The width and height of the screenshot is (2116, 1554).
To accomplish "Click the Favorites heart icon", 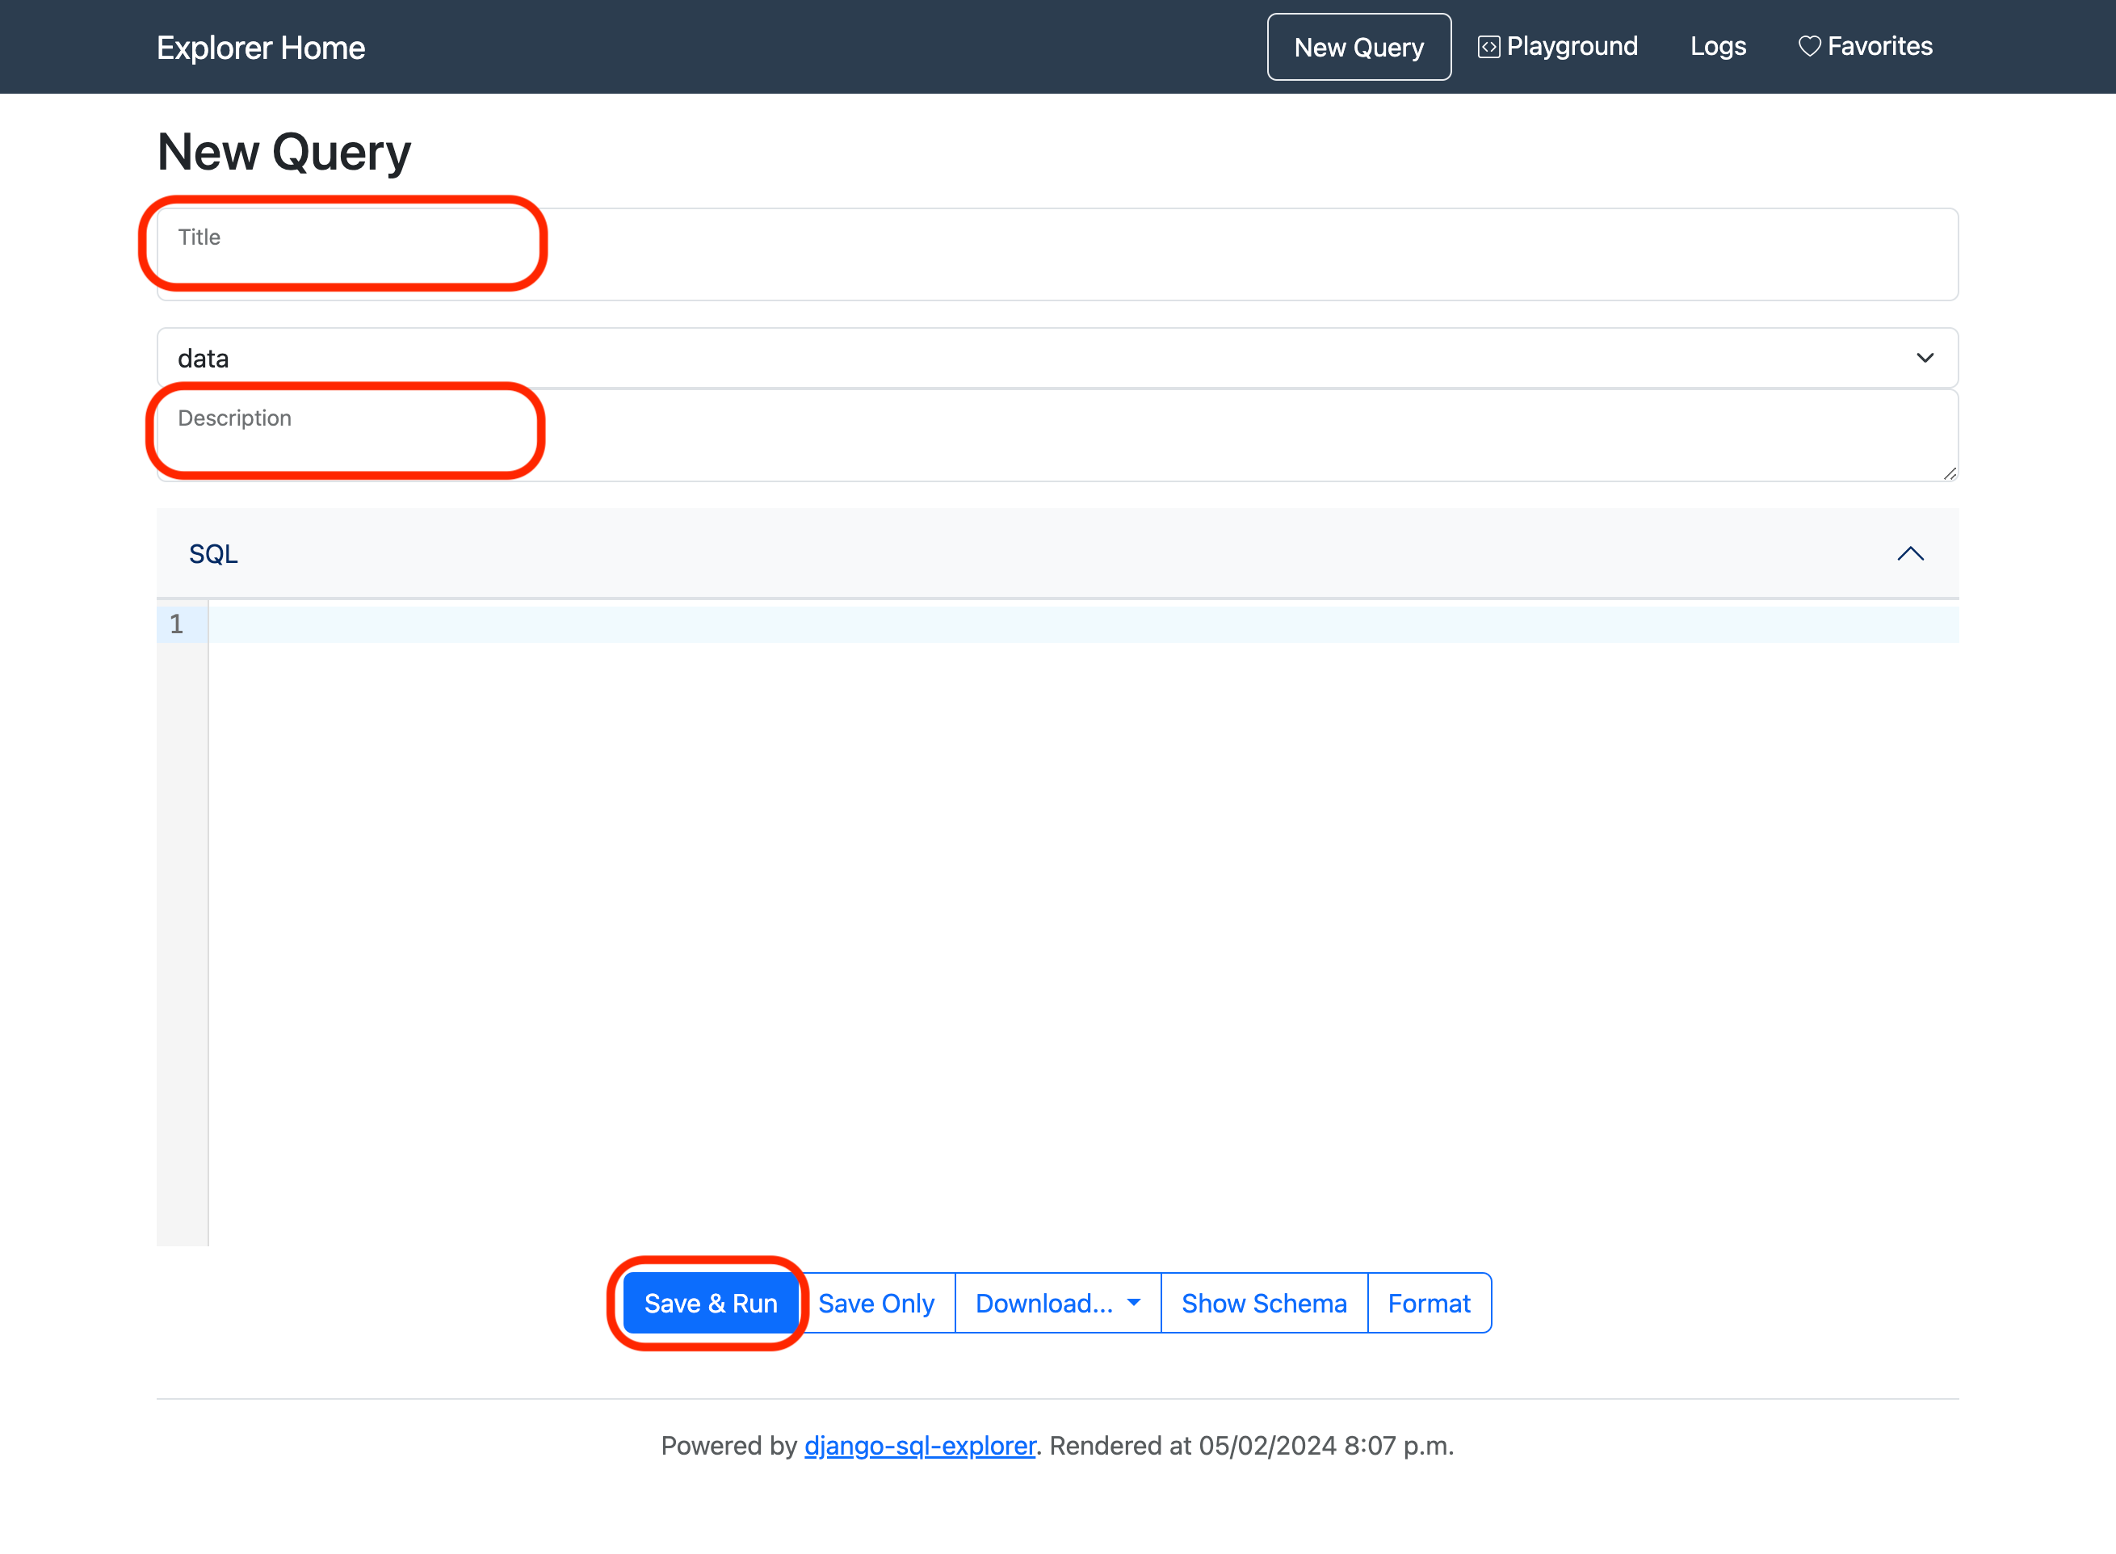I will pos(1809,47).
